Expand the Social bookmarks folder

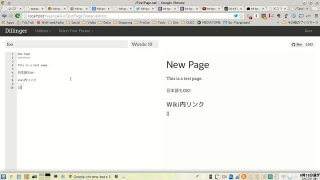click(73, 22)
